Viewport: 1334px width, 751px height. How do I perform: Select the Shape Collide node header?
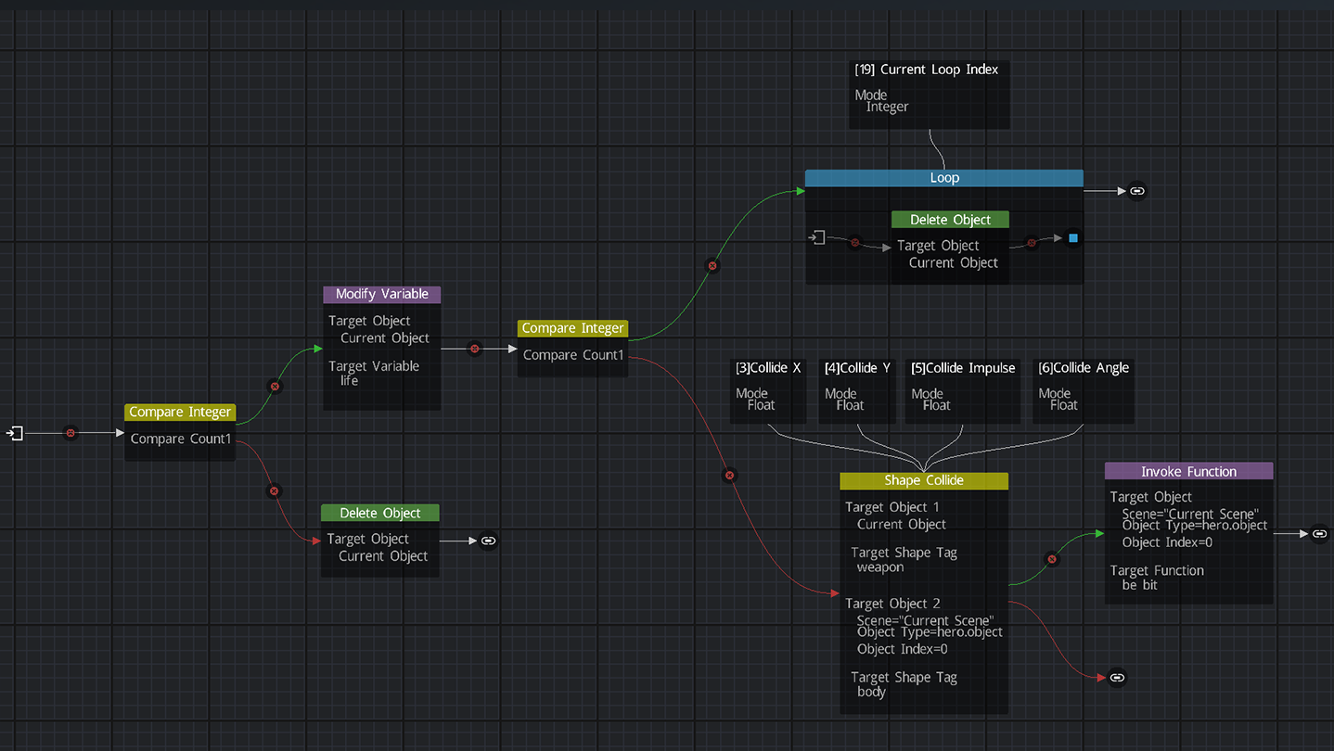923,480
